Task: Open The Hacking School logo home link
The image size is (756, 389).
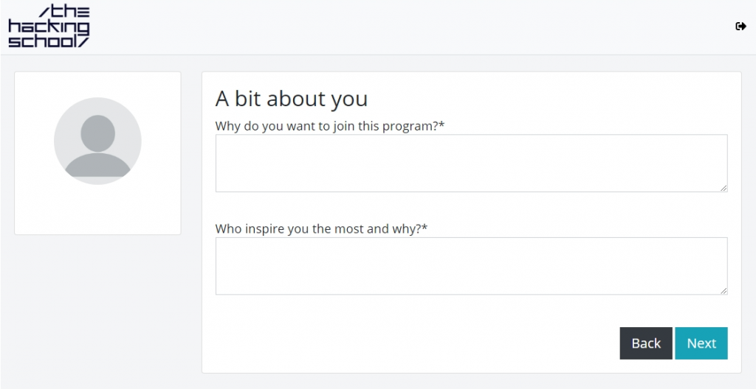Action: tap(49, 27)
